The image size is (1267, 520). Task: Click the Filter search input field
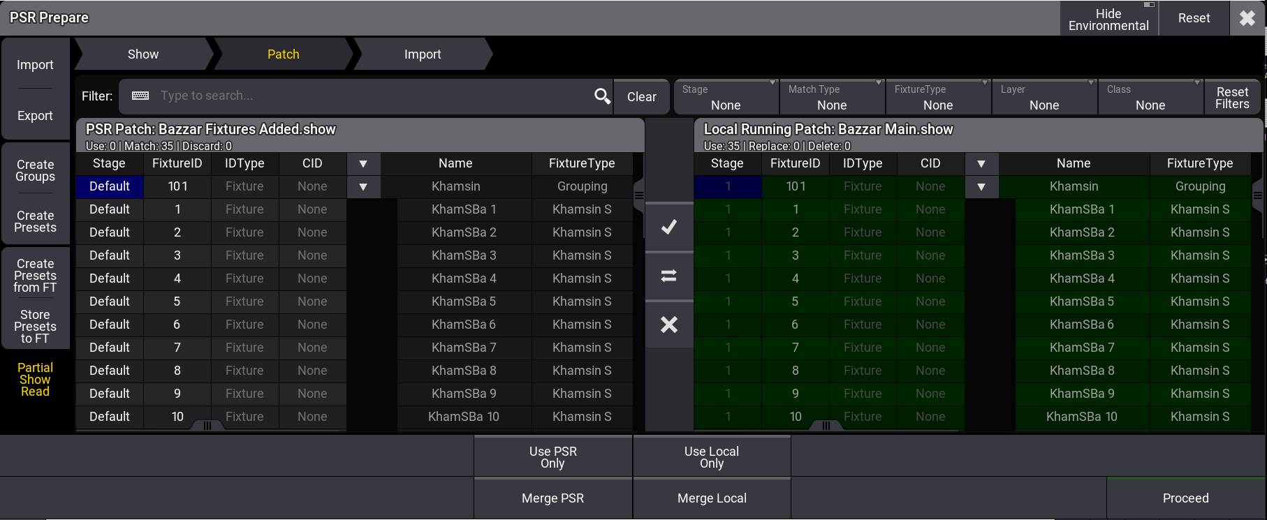(x=370, y=96)
